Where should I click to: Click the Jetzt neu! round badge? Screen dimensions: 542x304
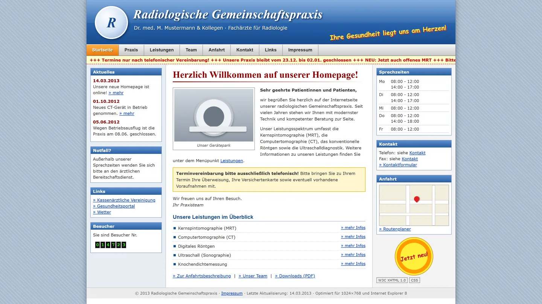(x=414, y=257)
